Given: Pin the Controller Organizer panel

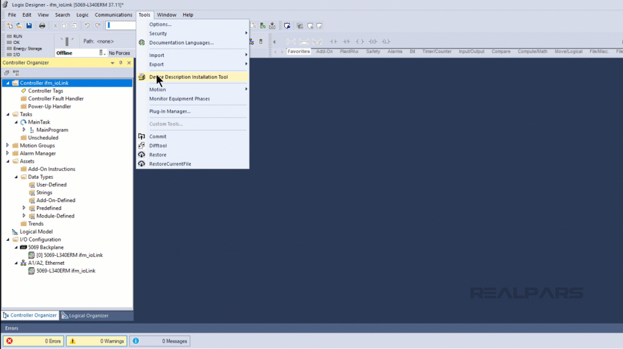Looking at the screenshot, I should [x=121, y=63].
